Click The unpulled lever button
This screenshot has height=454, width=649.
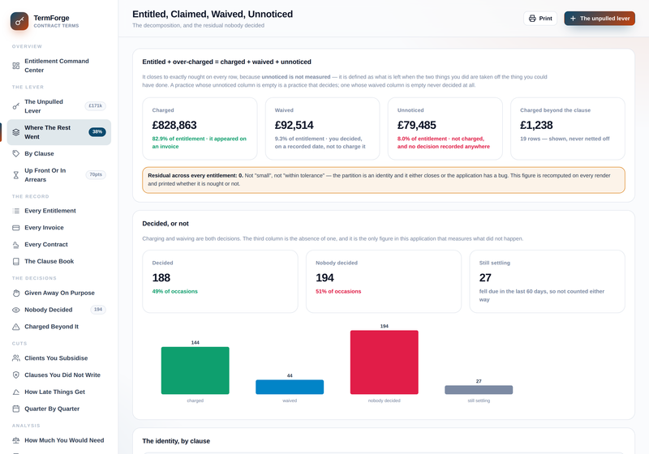[600, 18]
